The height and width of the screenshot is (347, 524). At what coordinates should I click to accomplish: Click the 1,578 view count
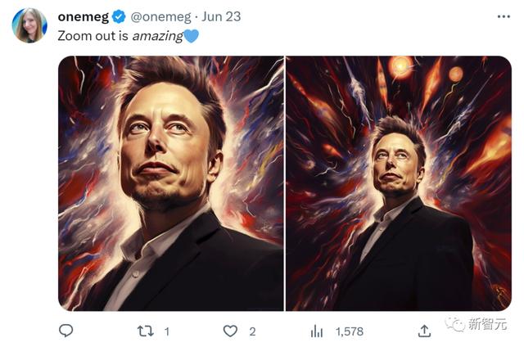pos(350,331)
